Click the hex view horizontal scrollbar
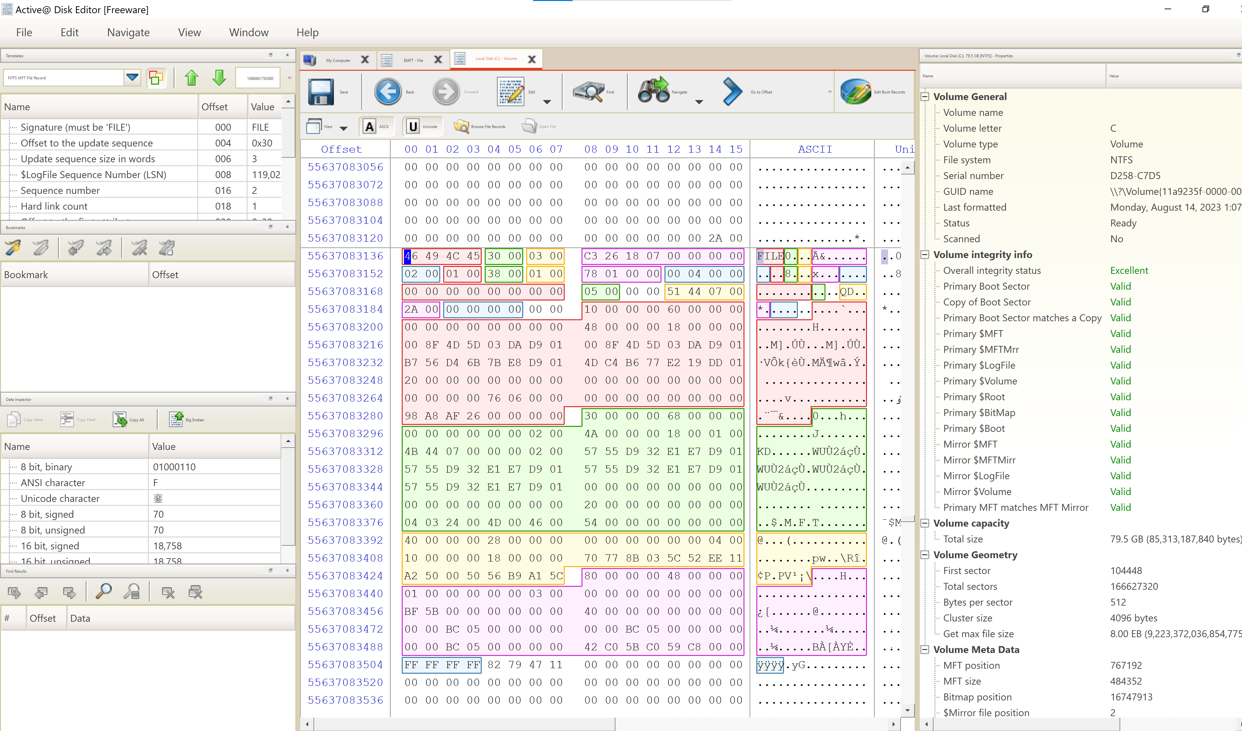 tap(465, 724)
